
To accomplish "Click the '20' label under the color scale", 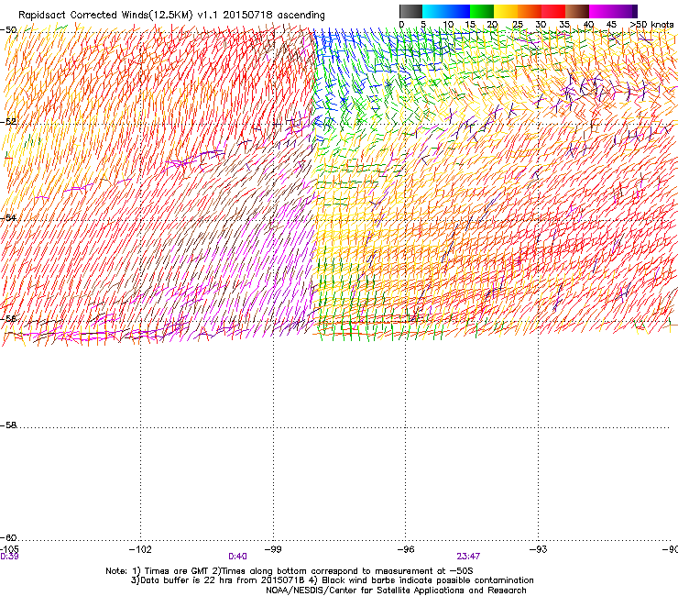I will point(492,24).
